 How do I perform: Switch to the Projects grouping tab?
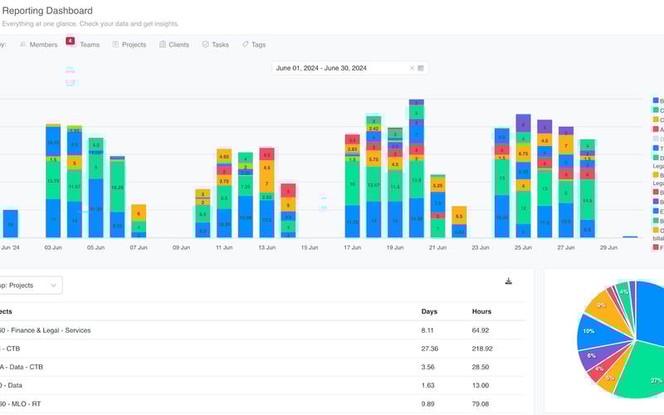[129, 45]
